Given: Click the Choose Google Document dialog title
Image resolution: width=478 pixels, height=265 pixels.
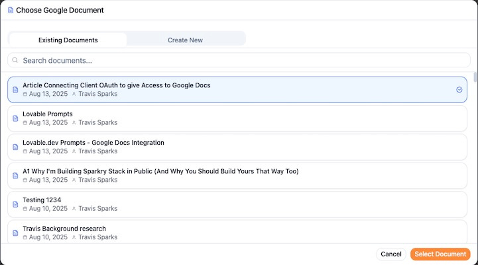Looking at the screenshot, I should click(60, 10).
